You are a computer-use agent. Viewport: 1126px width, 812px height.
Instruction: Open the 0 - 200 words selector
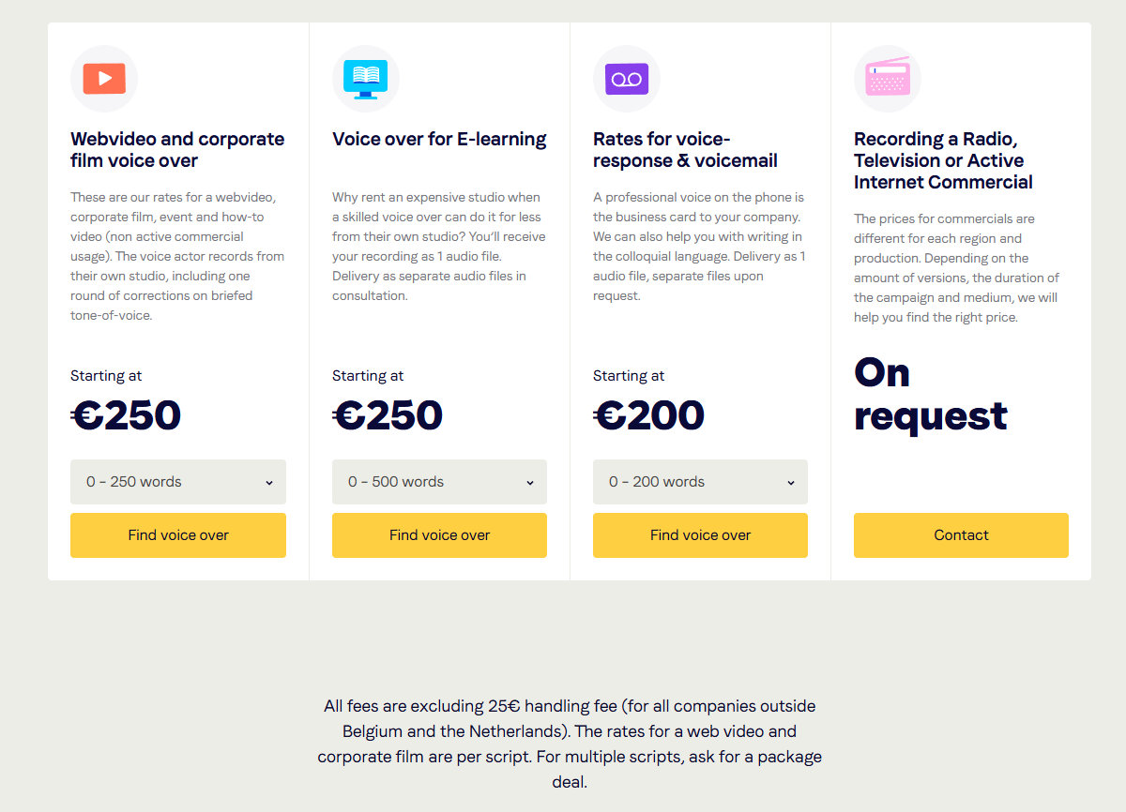(x=700, y=482)
